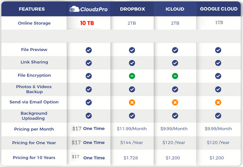Click iCloud Send via Email orange X icon
The image size is (243, 167).
click(x=175, y=102)
